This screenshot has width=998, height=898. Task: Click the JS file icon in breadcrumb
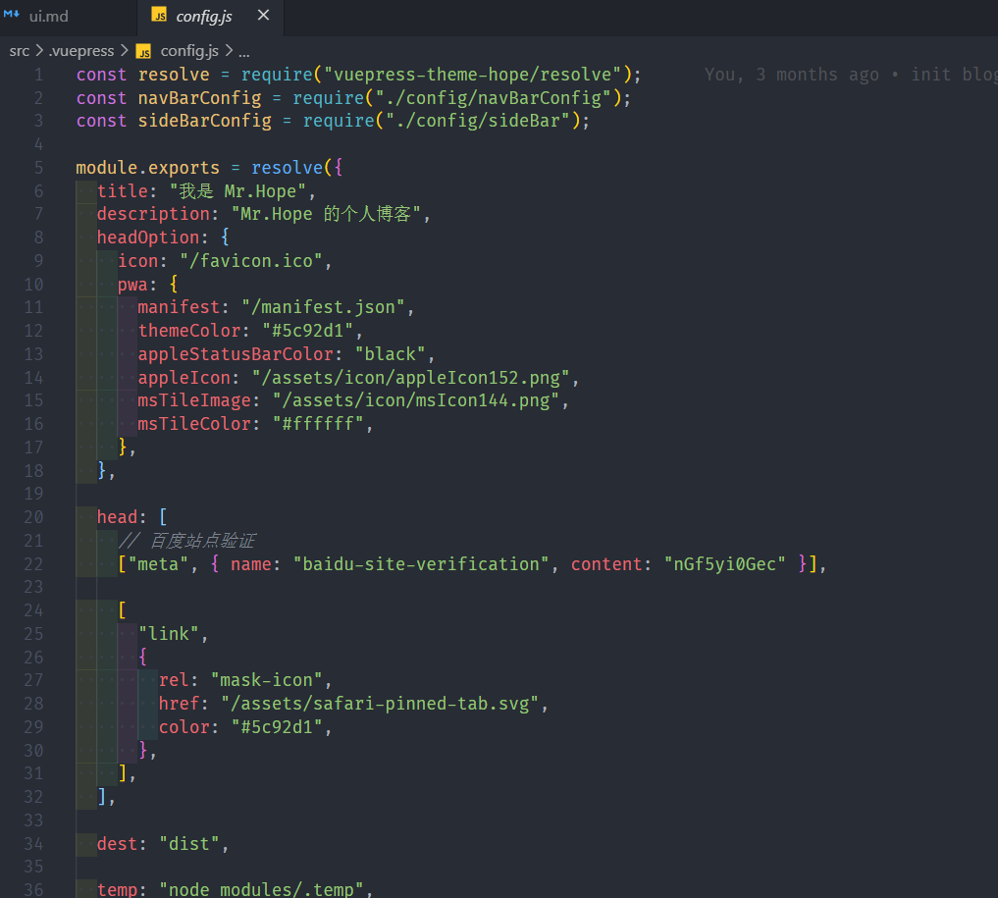(x=143, y=51)
